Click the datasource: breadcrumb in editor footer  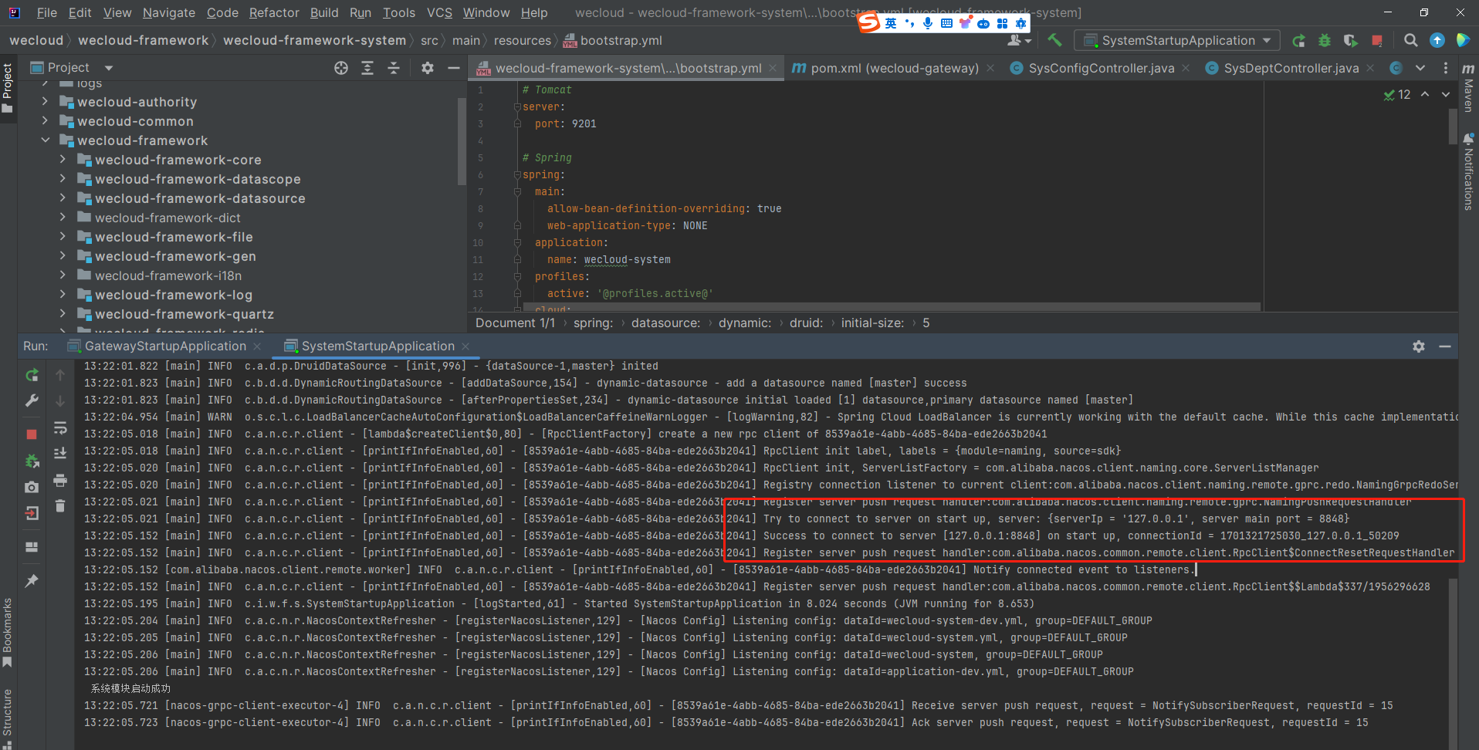(x=665, y=323)
